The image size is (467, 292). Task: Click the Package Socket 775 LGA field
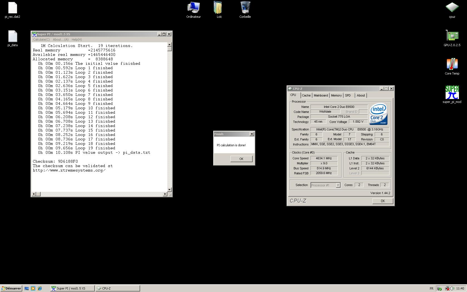click(x=339, y=117)
